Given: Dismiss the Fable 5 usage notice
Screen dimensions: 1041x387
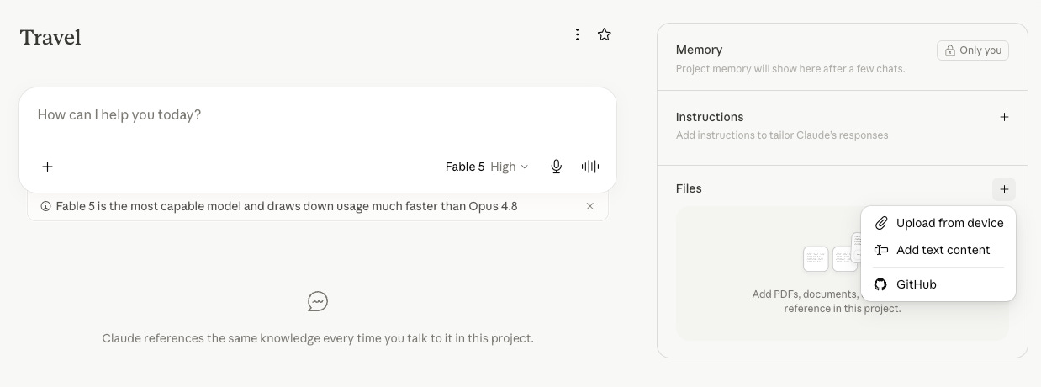Looking at the screenshot, I should 590,206.
